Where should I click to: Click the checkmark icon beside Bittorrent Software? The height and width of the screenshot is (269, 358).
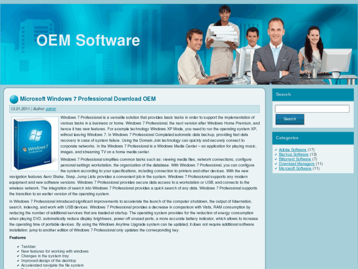pyautogui.click(x=276, y=159)
